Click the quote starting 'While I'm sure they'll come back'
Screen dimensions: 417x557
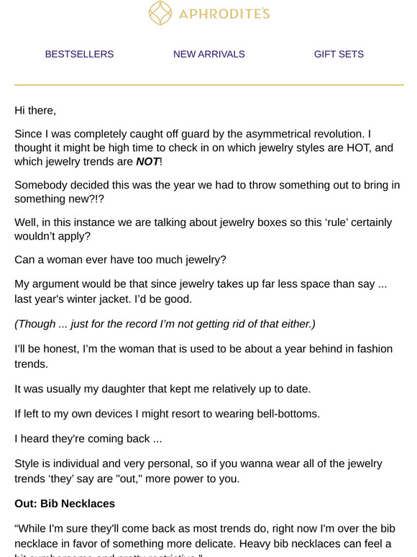(x=205, y=542)
